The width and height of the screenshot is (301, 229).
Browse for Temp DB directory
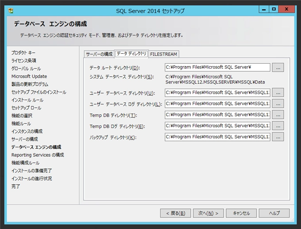point(278,115)
